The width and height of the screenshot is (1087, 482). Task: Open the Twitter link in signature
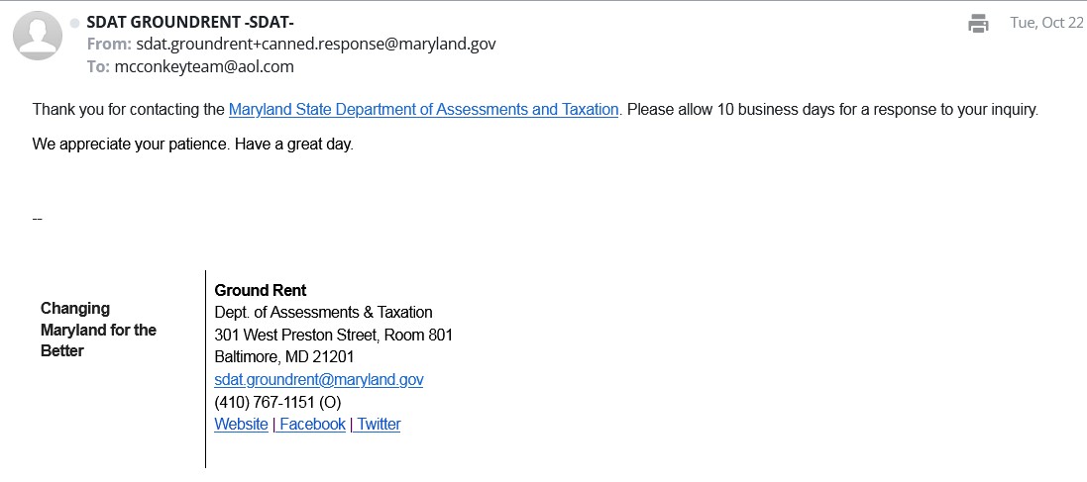point(379,424)
